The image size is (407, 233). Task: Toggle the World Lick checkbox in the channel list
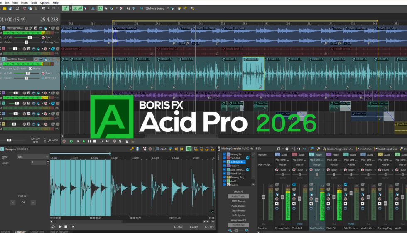pos(225,173)
